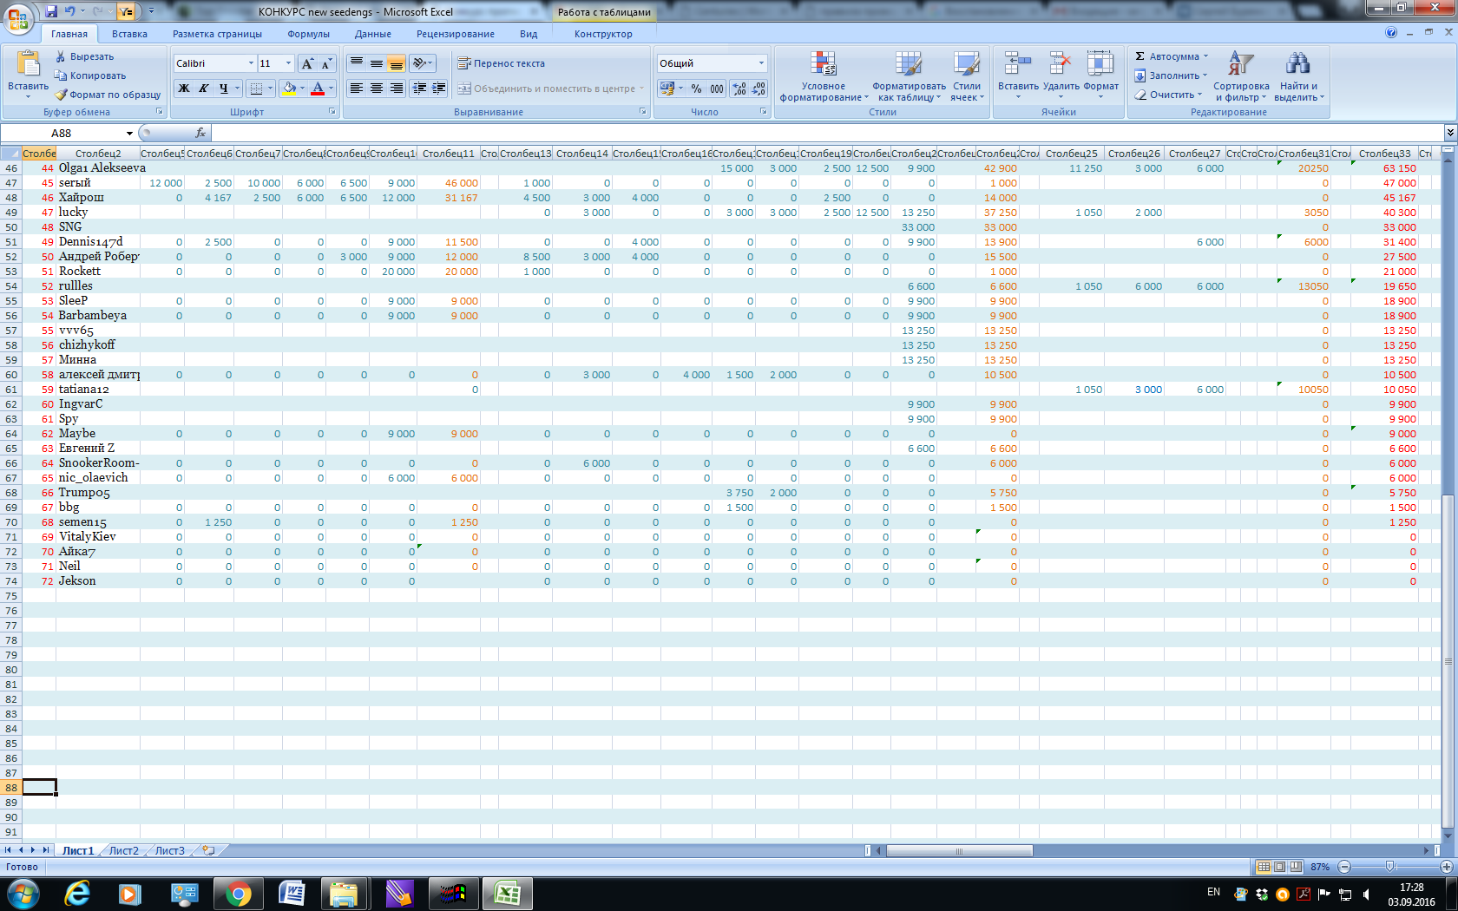This screenshot has width=1458, height=911.
Task: Click the Merge and Center icon
Action: point(464,88)
